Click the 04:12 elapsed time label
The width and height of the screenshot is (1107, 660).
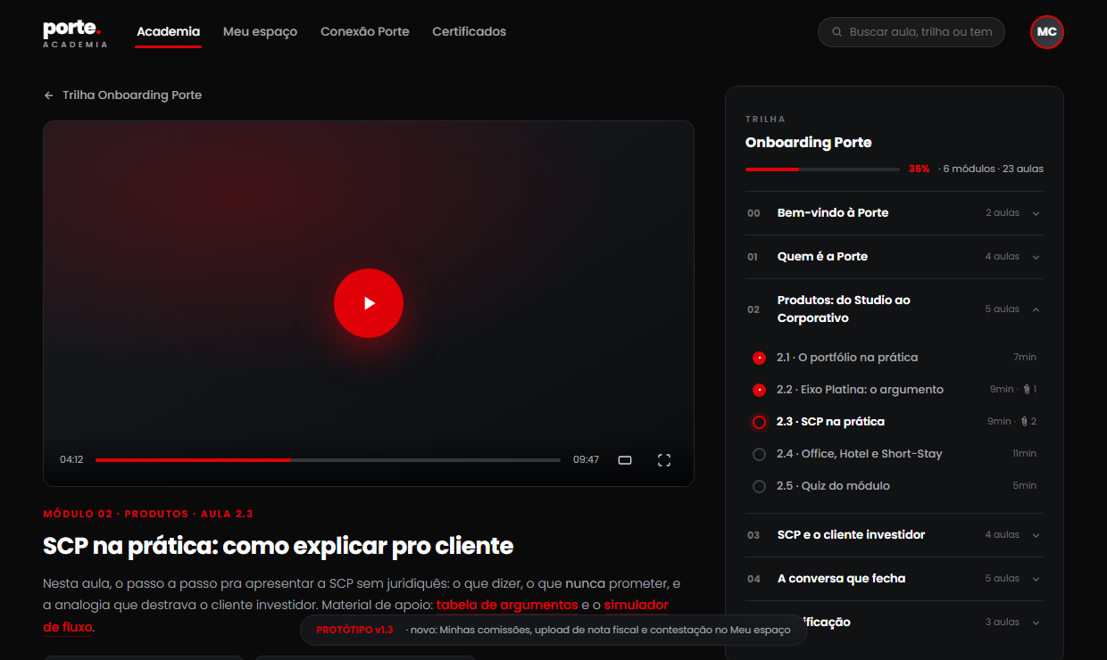pos(71,460)
